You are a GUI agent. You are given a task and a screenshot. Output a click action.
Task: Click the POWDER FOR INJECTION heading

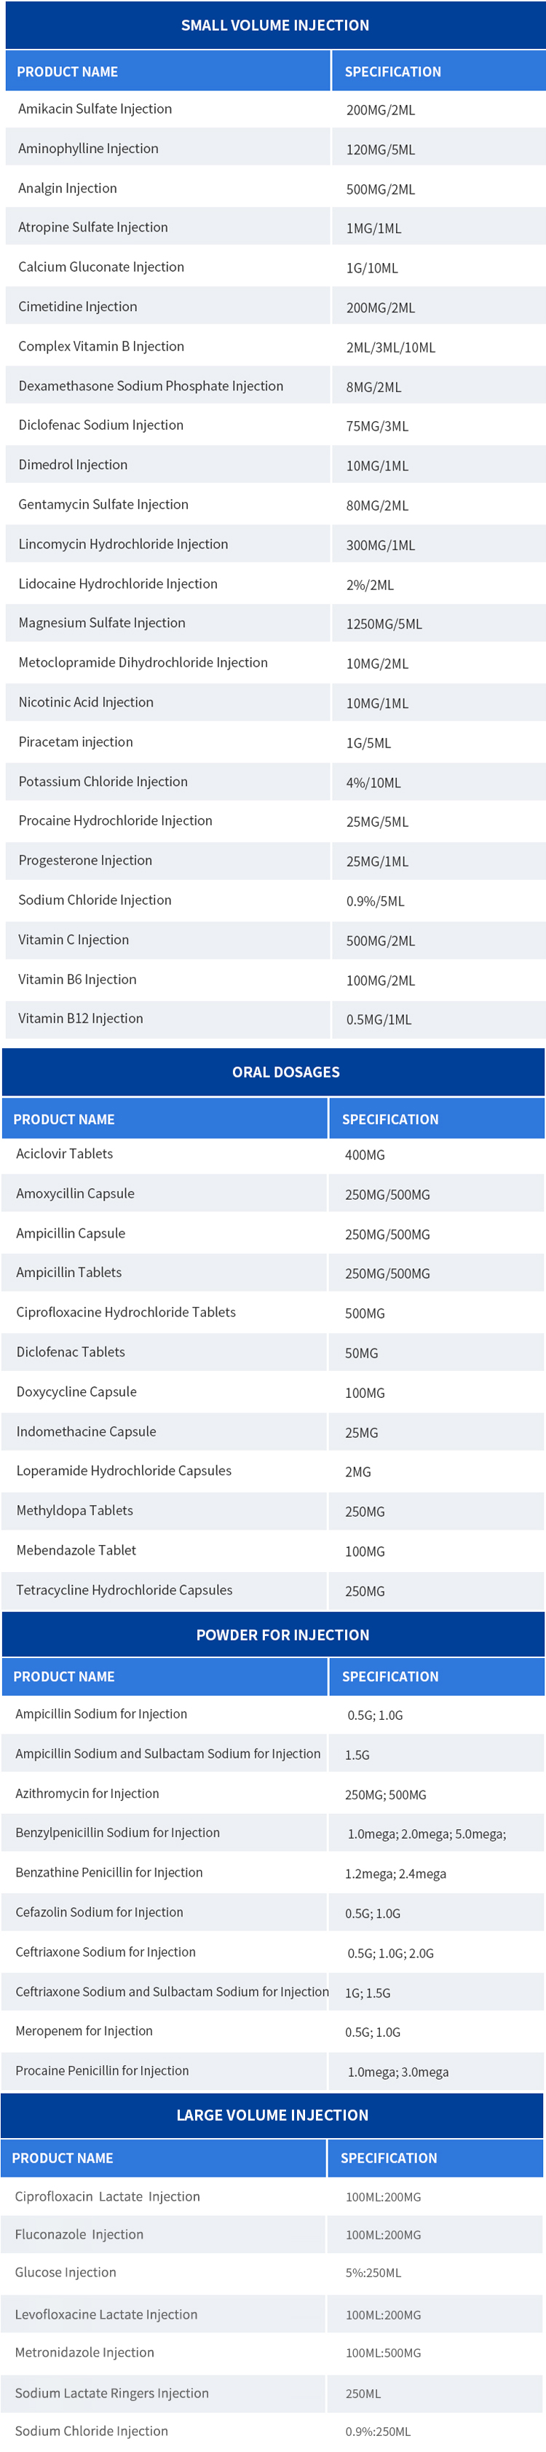[x=282, y=1635]
